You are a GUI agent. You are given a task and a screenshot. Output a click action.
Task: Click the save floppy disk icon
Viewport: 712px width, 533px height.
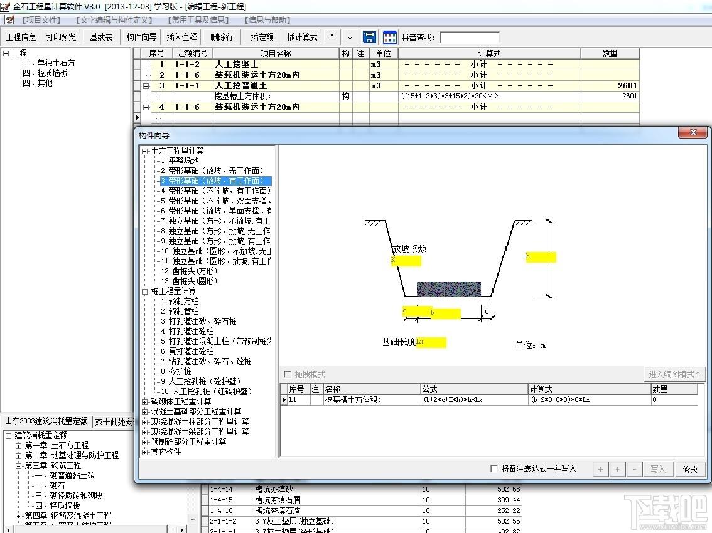pyautogui.click(x=370, y=37)
